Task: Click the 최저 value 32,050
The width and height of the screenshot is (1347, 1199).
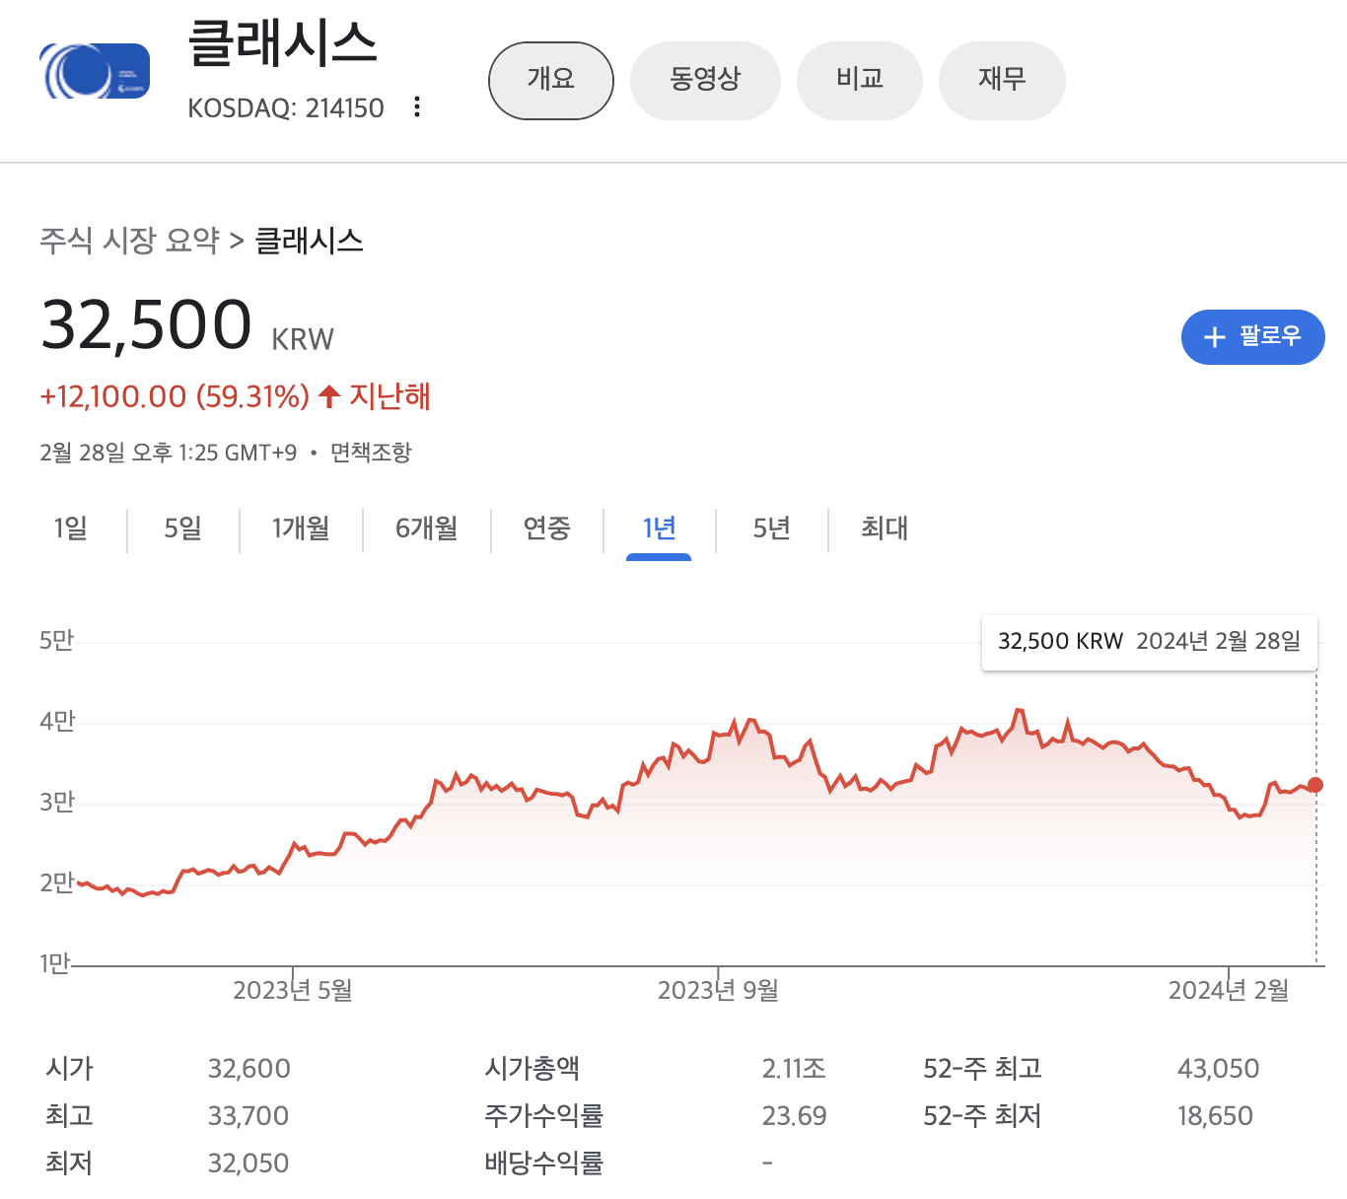Action: [x=248, y=1164]
